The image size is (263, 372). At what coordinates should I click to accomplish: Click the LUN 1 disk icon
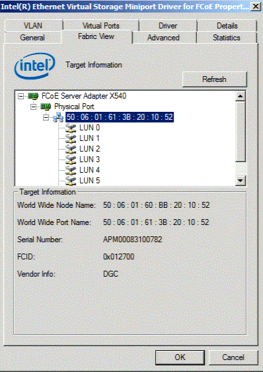(71, 138)
